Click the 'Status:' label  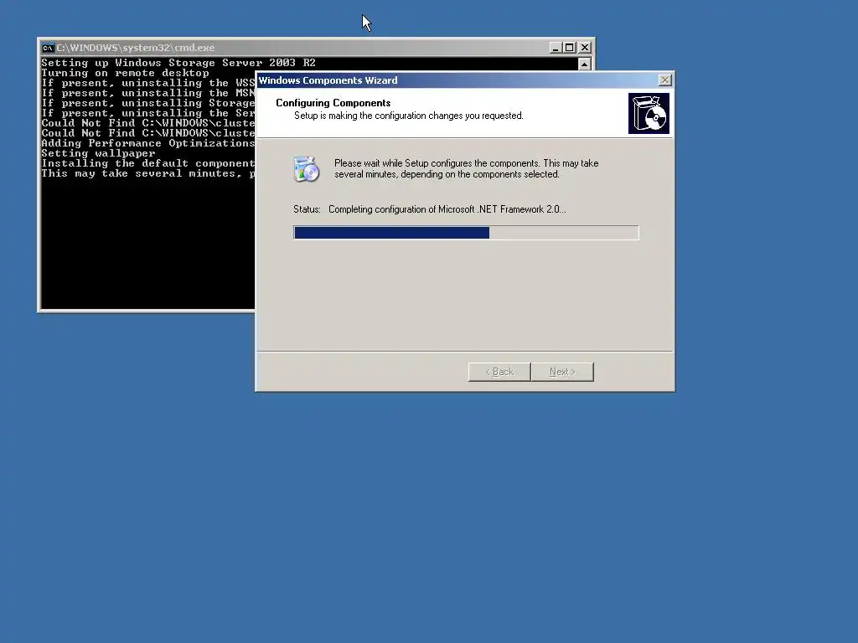click(x=307, y=209)
